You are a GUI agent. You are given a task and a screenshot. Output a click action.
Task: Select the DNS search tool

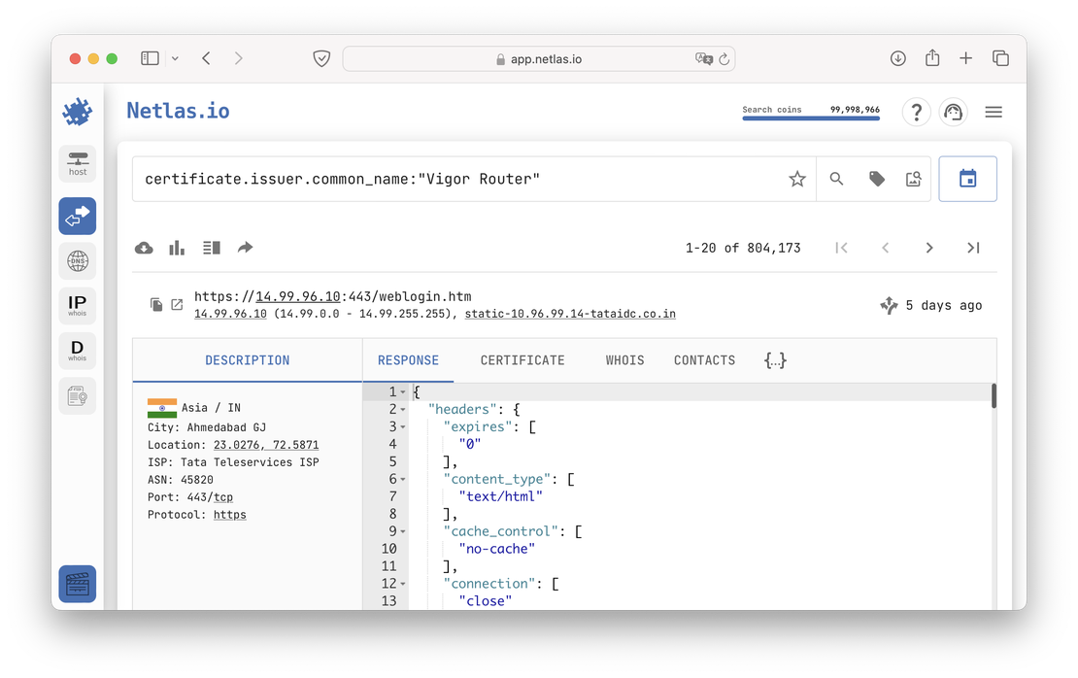[x=77, y=260]
